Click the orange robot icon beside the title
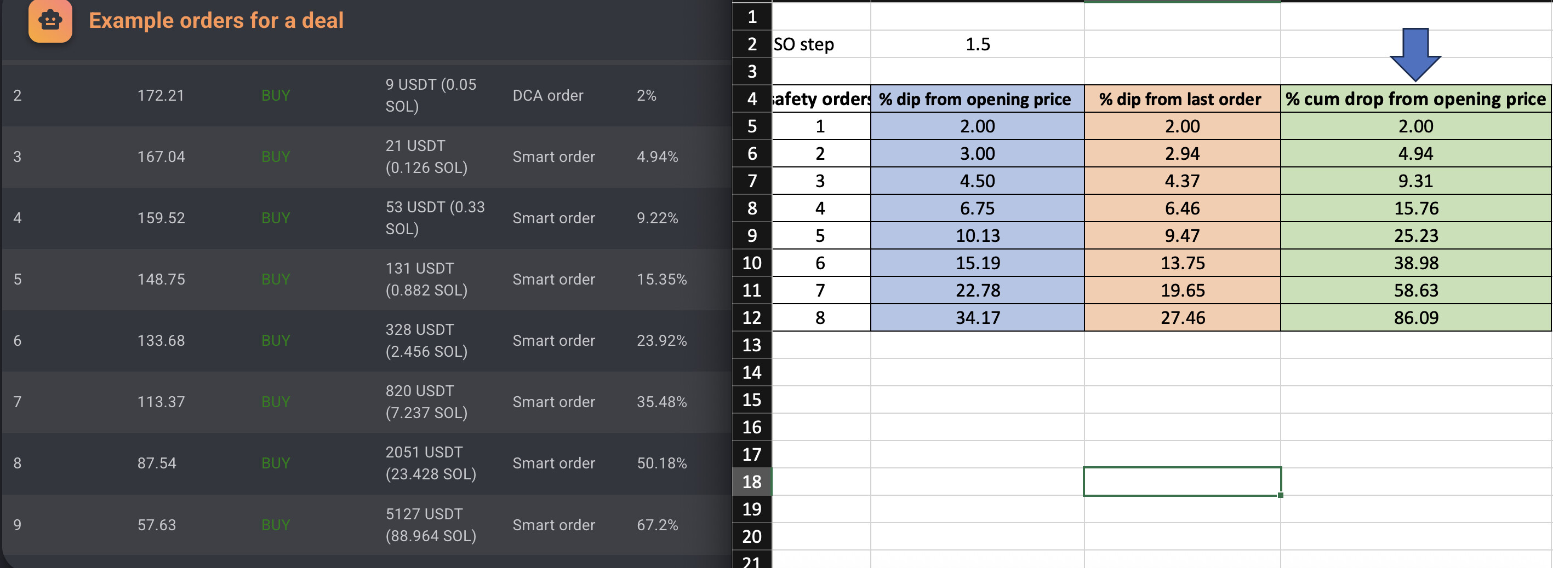The image size is (1553, 568). [x=50, y=20]
